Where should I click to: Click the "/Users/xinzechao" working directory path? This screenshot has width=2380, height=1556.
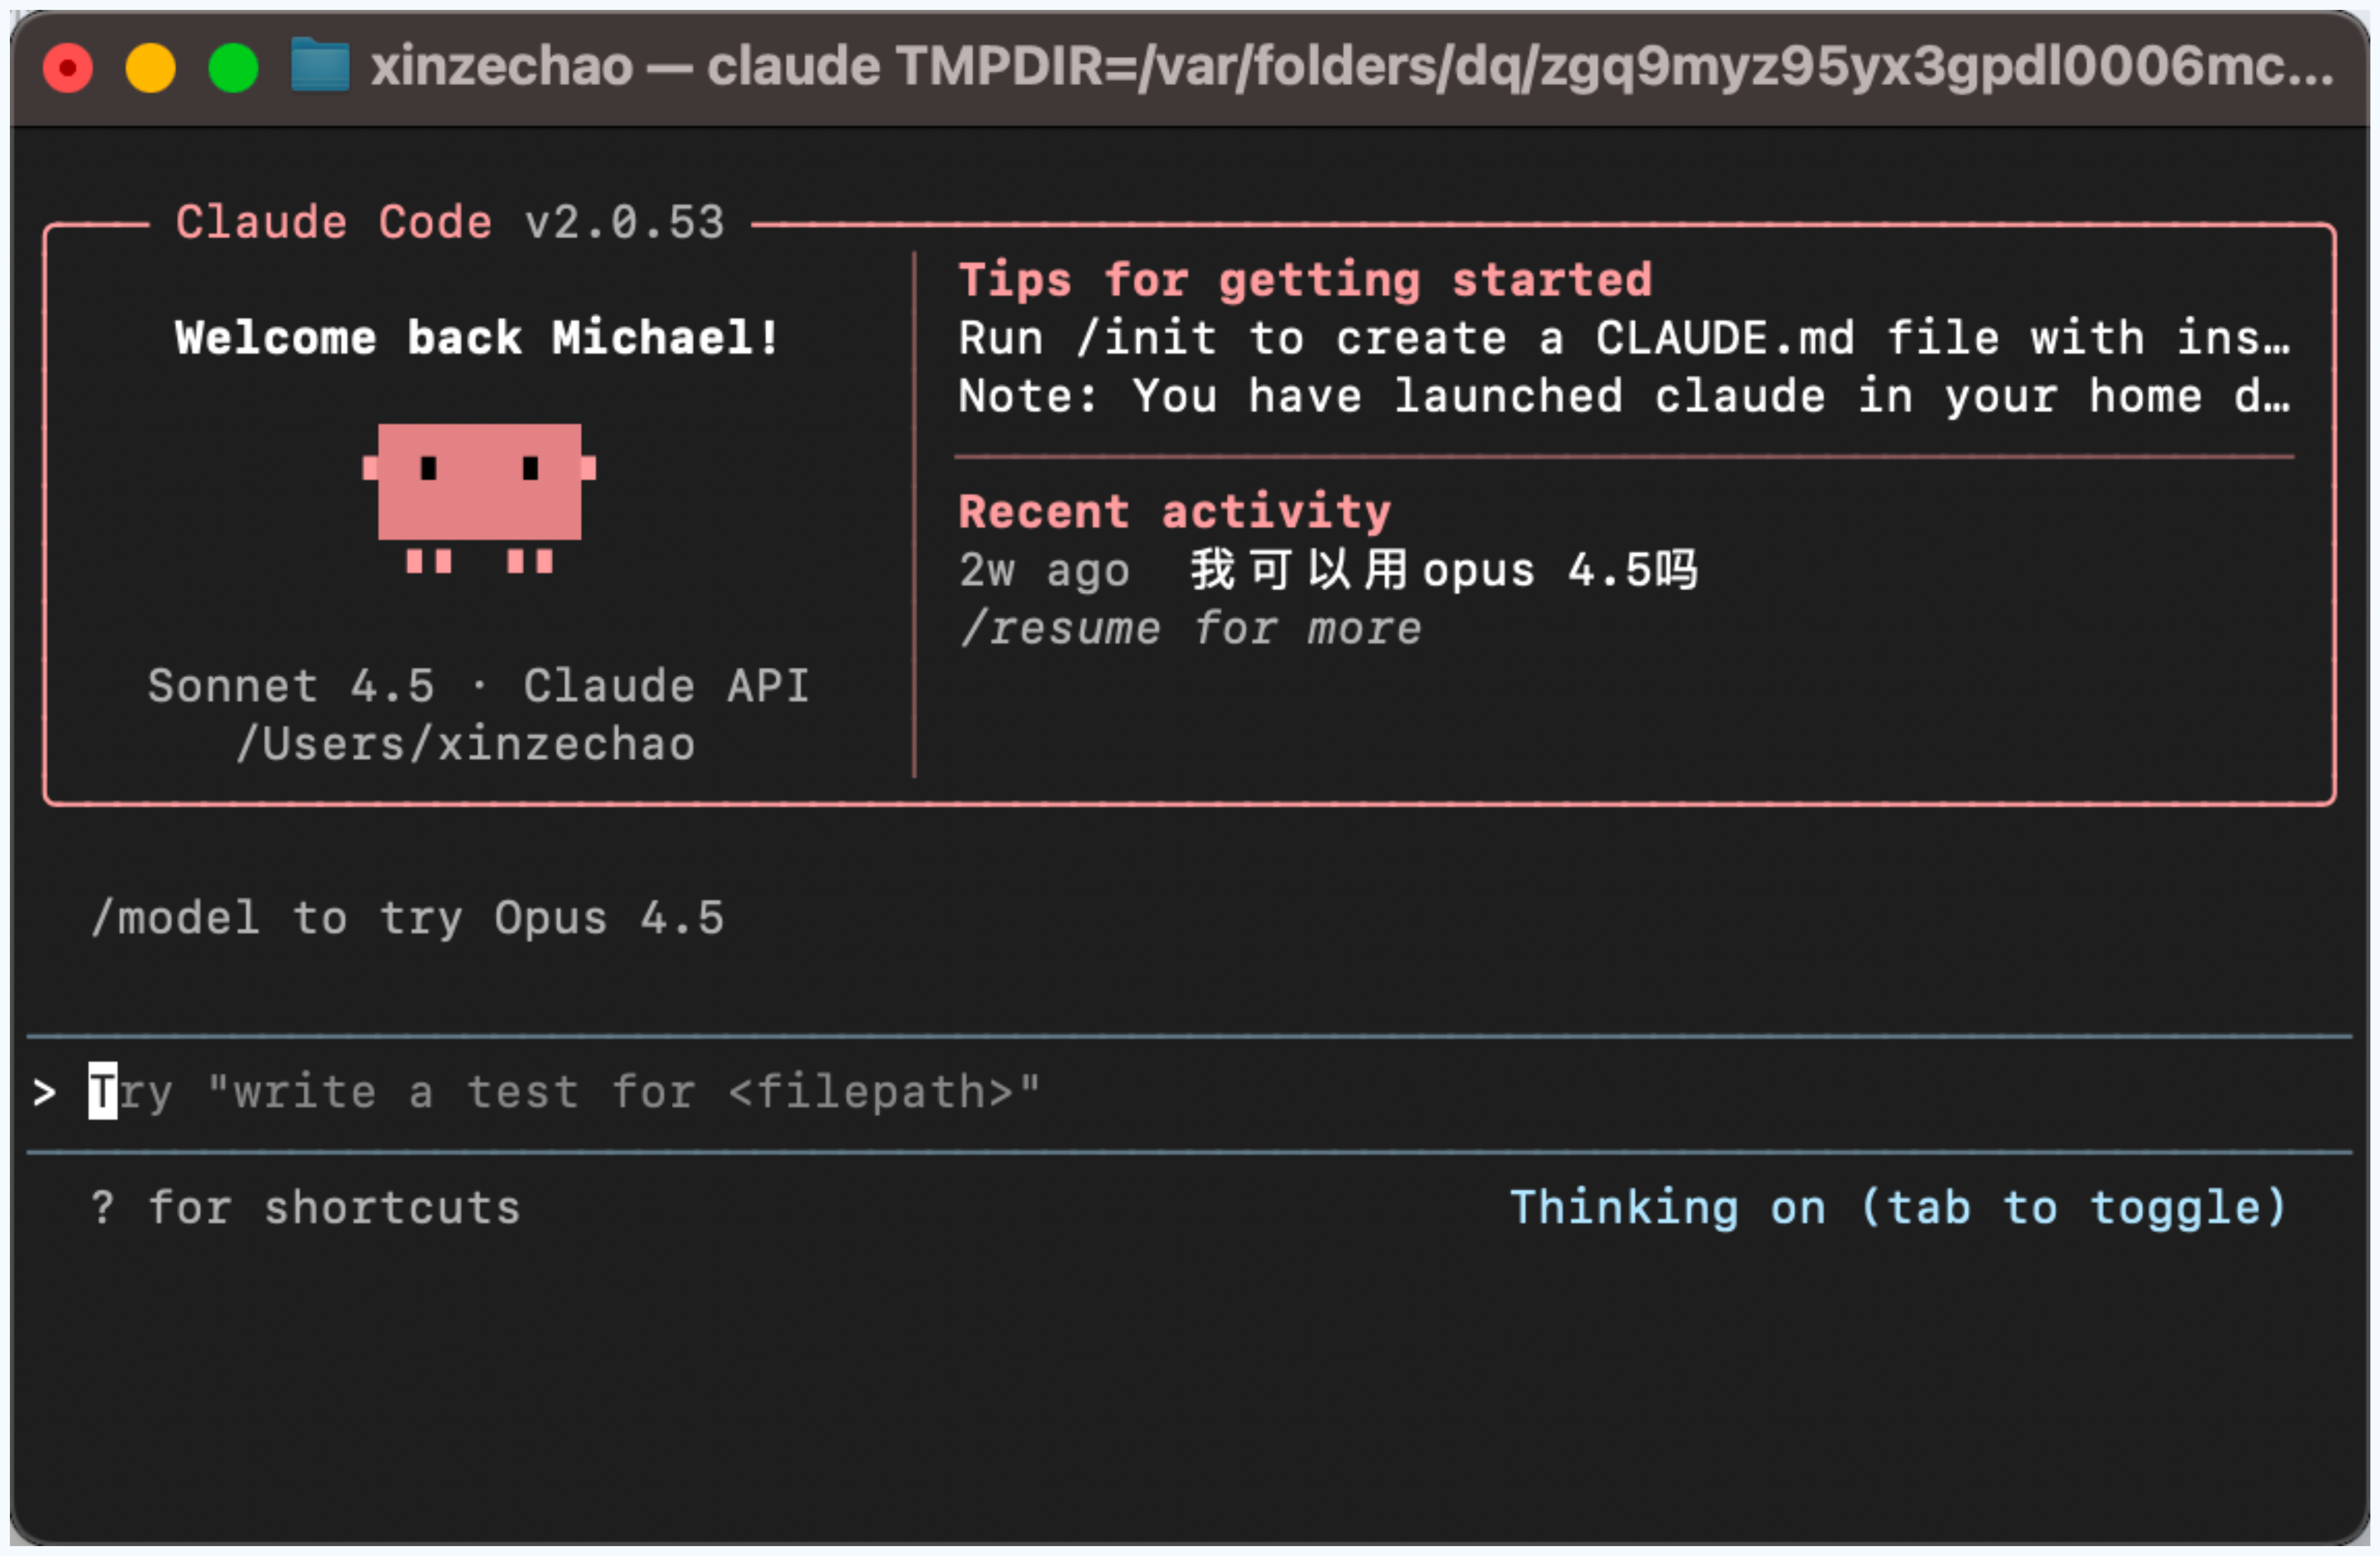coord(465,744)
